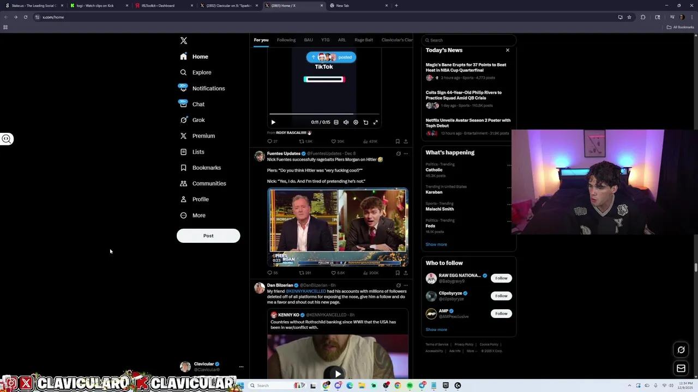Show more in What's happening
Viewport: 698px width, 392px height.
(x=436, y=244)
